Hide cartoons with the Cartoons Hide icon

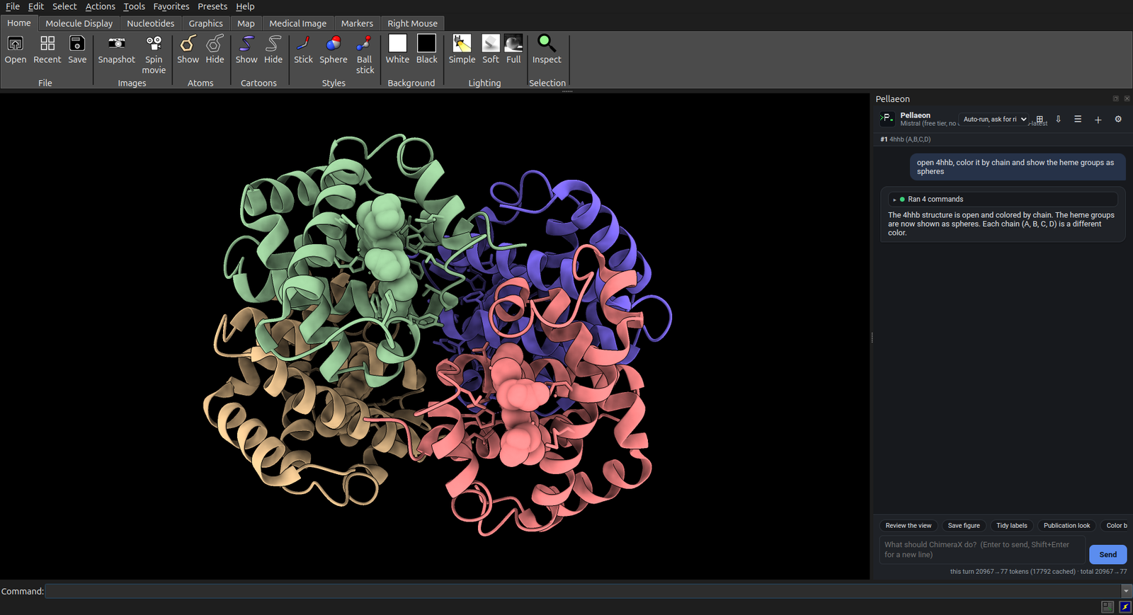(x=273, y=44)
